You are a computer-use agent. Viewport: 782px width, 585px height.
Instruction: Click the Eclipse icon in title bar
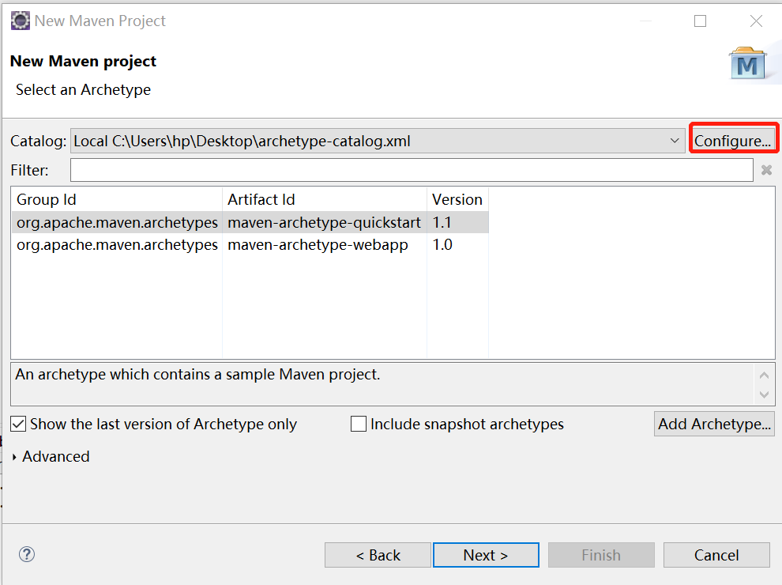point(21,21)
